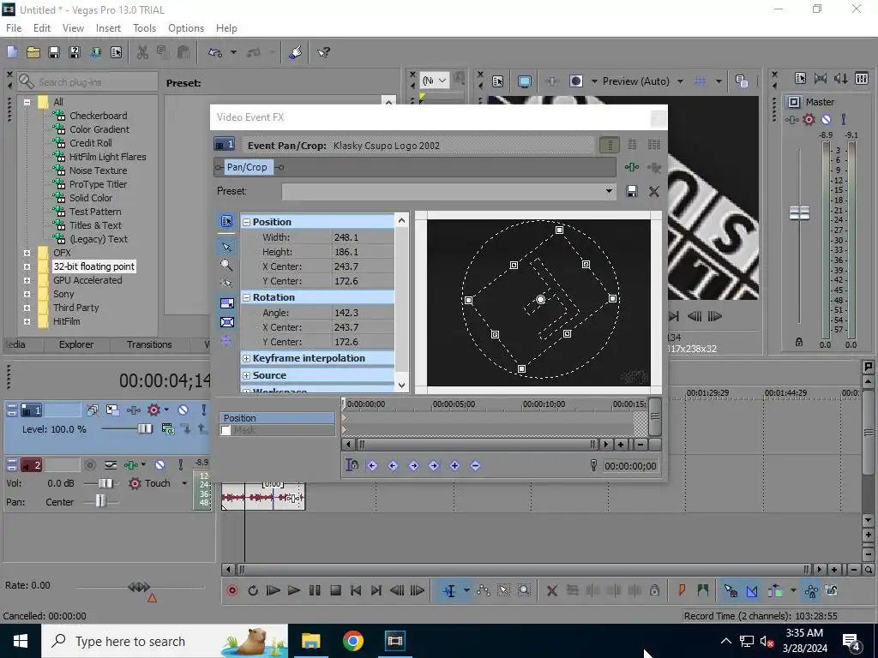Select ProType Titler media generator
The width and height of the screenshot is (878, 658).
click(98, 184)
